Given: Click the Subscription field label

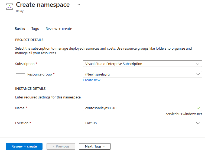Looking at the screenshot, I should click(x=25, y=64).
